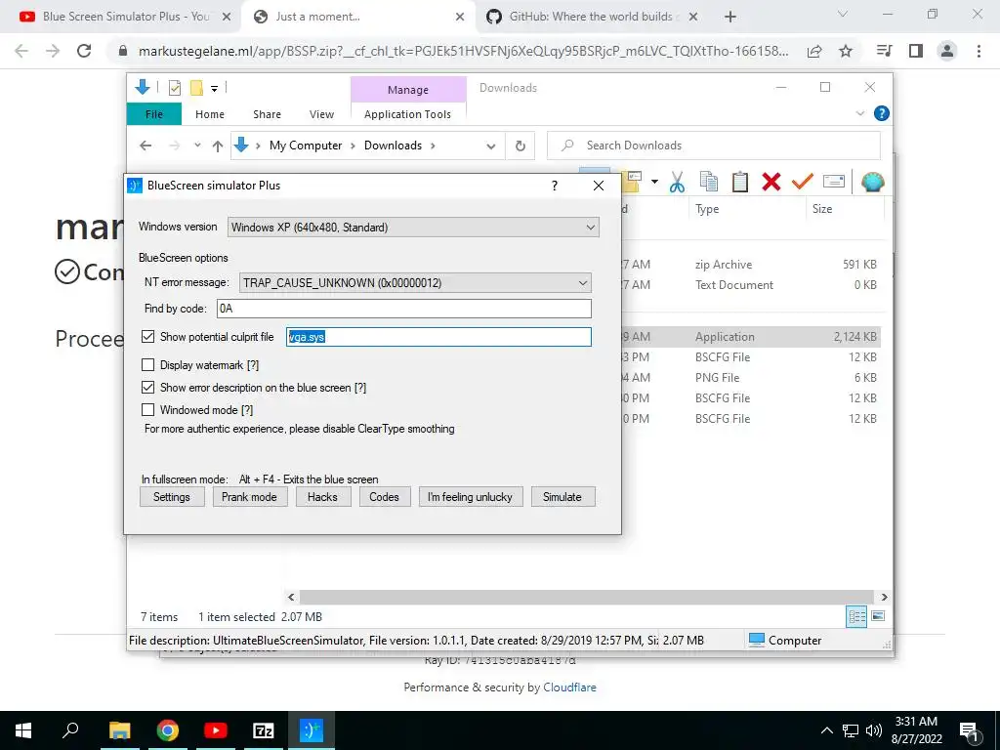Click the Settings button

click(172, 497)
